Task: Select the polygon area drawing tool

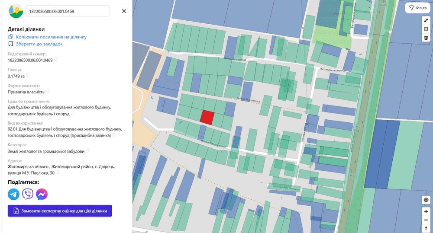Action: click(426, 29)
